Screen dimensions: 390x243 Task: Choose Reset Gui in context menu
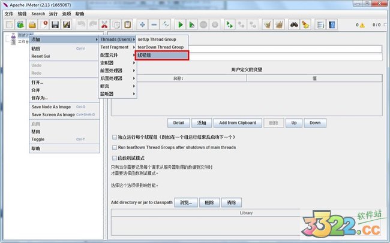pos(64,56)
